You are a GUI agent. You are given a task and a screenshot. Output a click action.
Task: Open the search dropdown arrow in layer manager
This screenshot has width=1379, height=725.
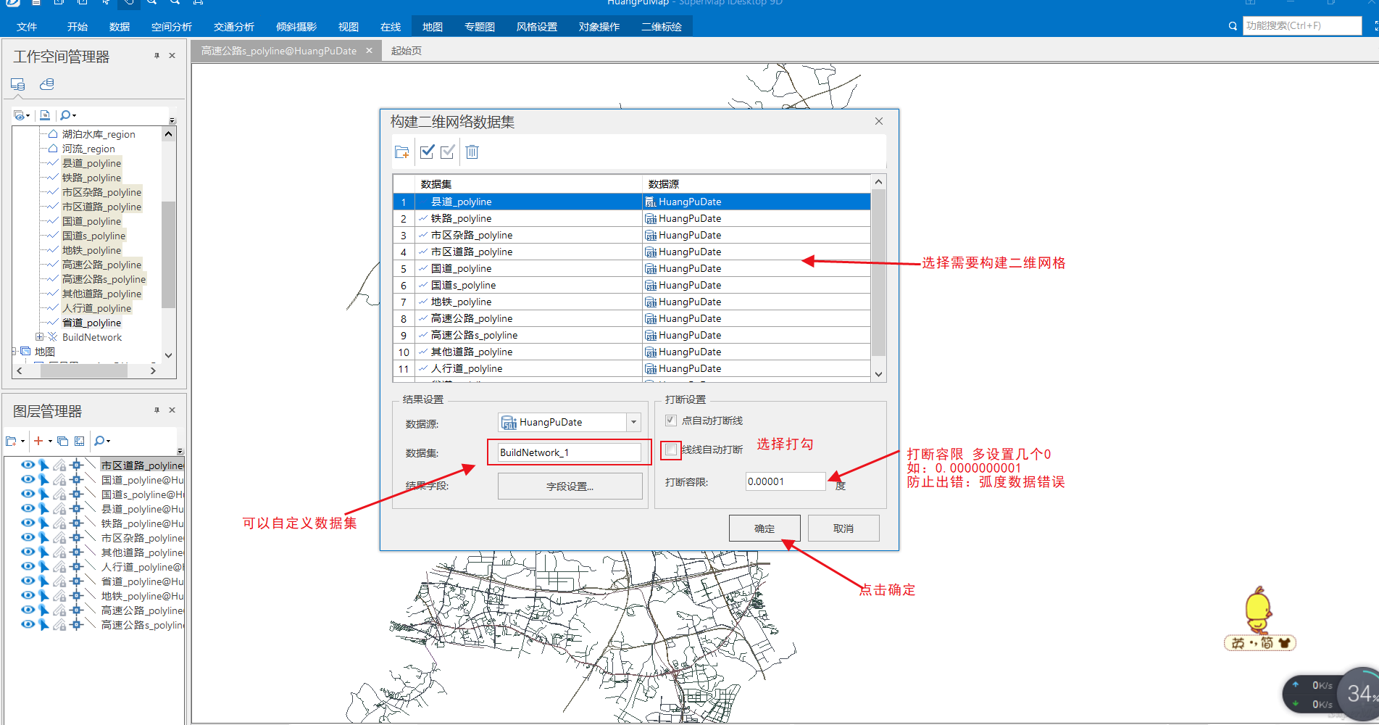109,441
